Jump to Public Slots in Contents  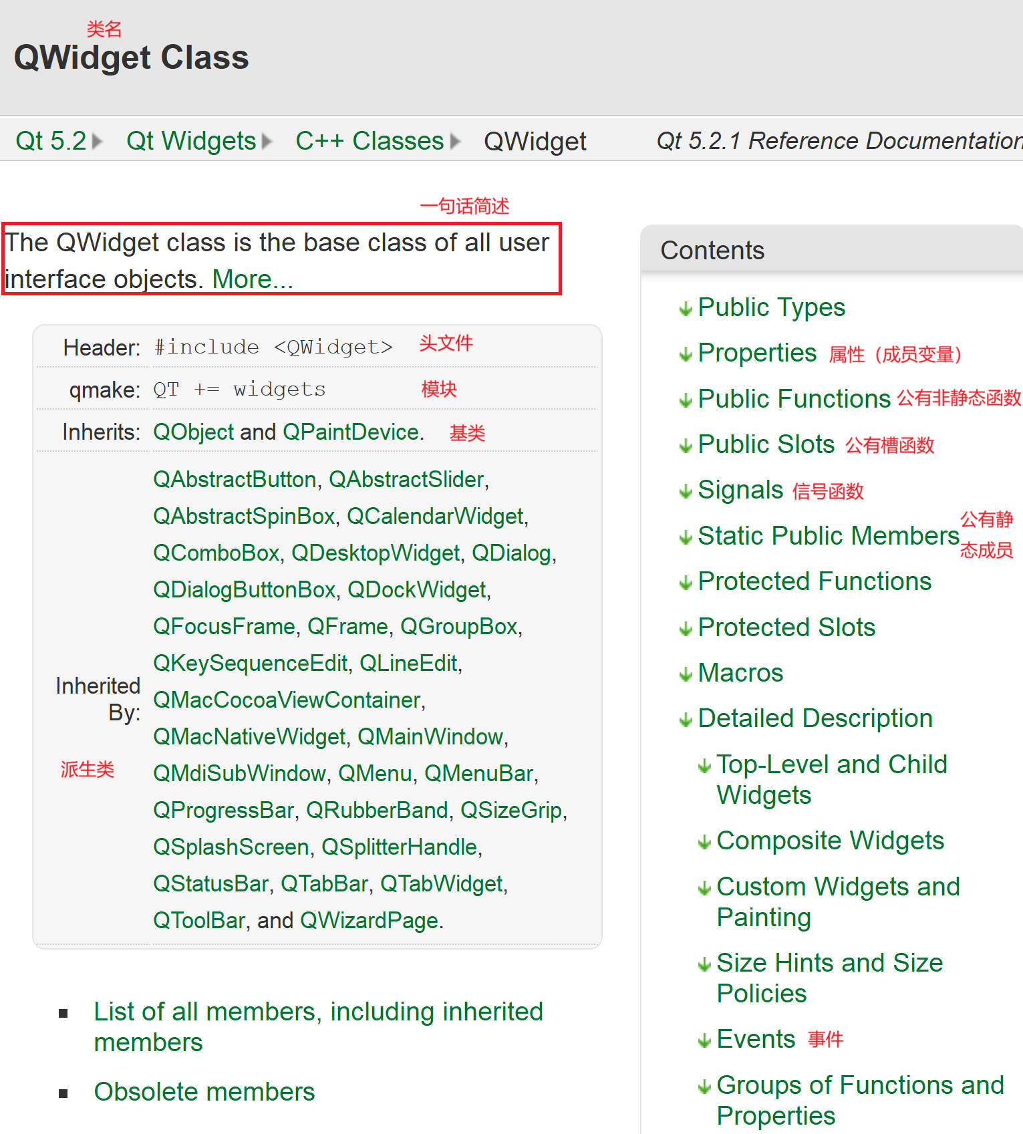[766, 444]
